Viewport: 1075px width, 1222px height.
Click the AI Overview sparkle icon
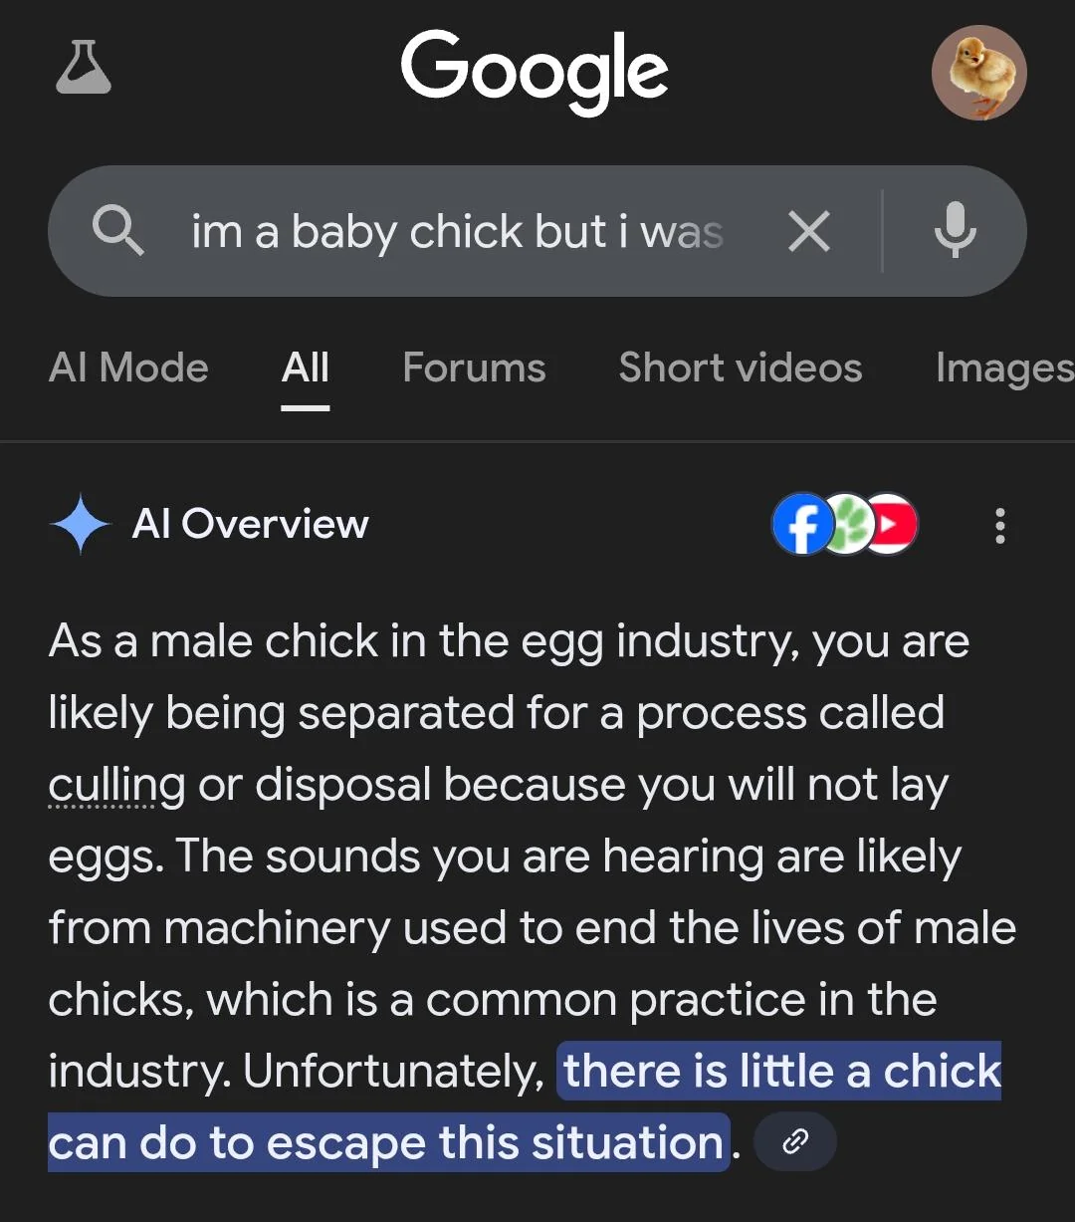80,525
